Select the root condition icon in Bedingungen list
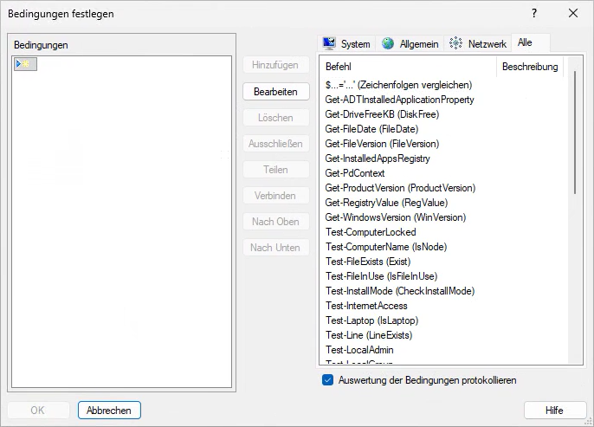Viewport: 594px width, 427px height. click(25, 65)
